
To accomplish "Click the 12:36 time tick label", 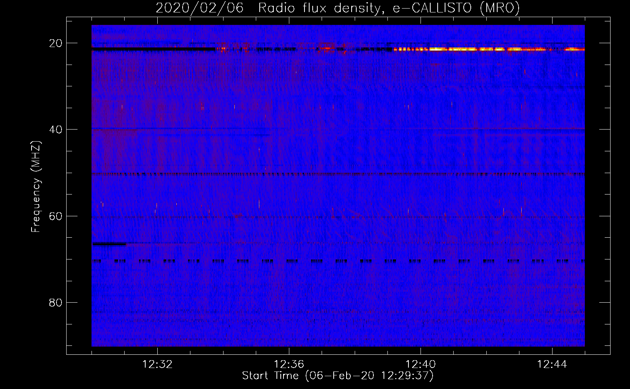I will coord(289,364).
